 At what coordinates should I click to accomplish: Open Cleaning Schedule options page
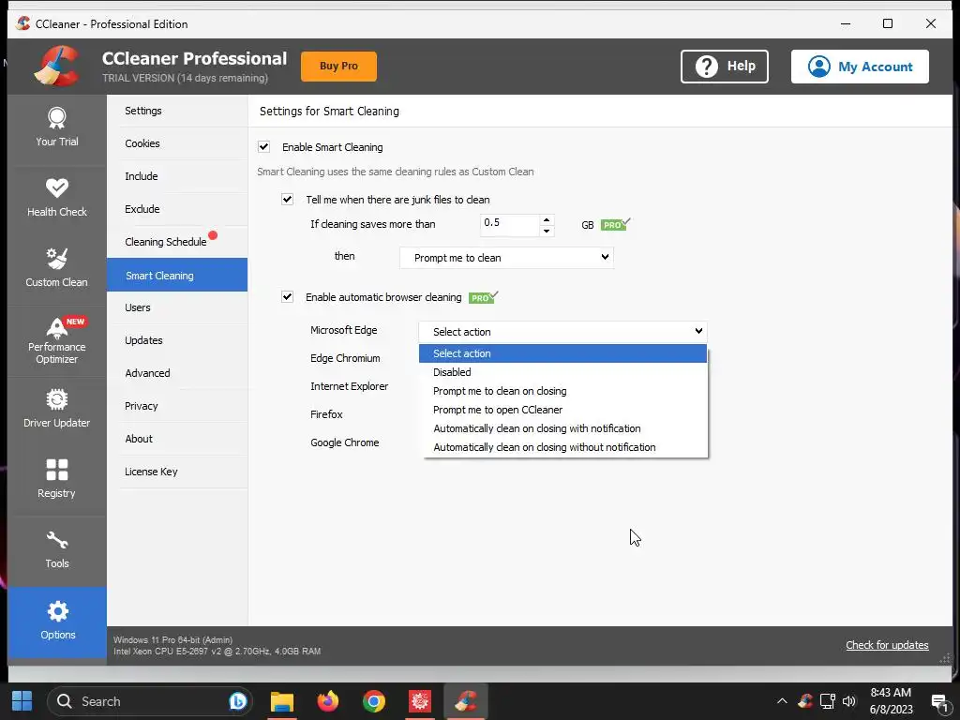177,242
